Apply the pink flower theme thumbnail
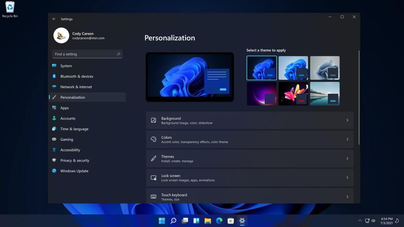The image size is (404, 227). point(293,94)
